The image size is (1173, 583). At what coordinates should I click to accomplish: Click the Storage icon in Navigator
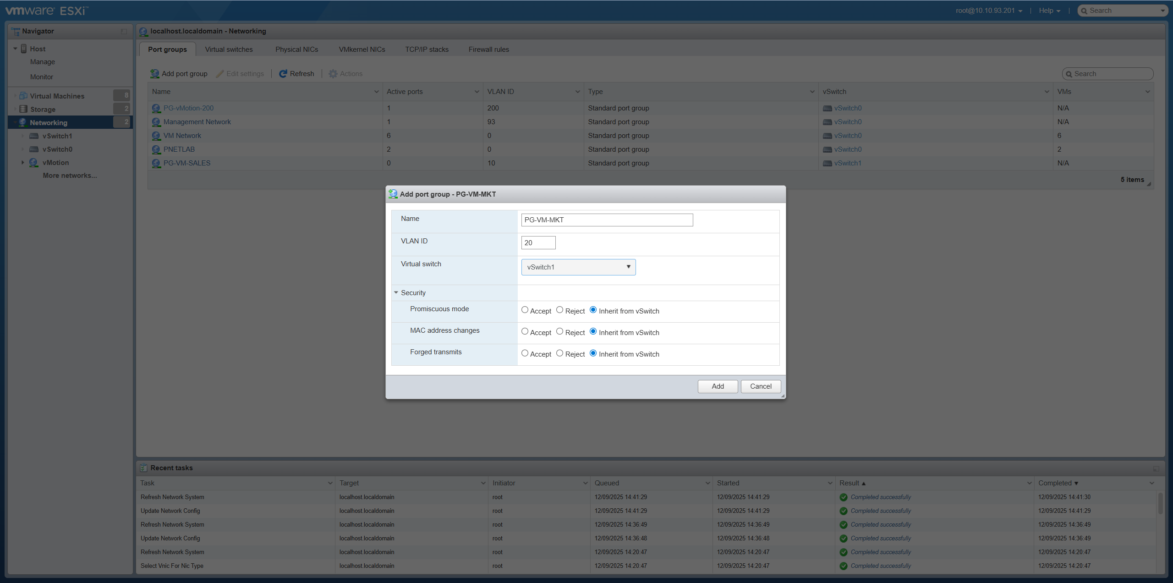tap(23, 109)
